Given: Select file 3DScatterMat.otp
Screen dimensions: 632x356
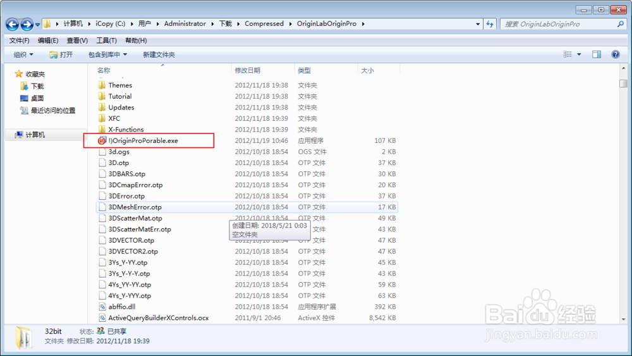Looking at the screenshot, I should click(135, 218).
